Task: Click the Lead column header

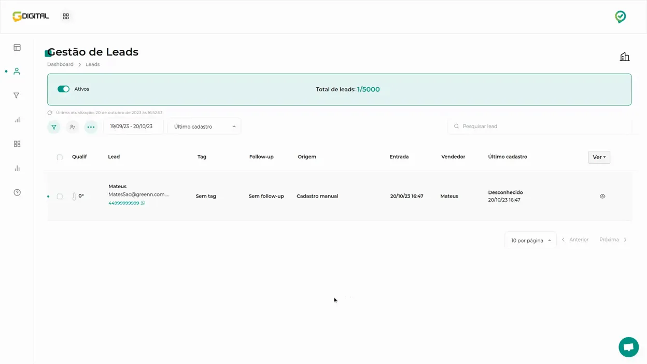Action: [114, 157]
